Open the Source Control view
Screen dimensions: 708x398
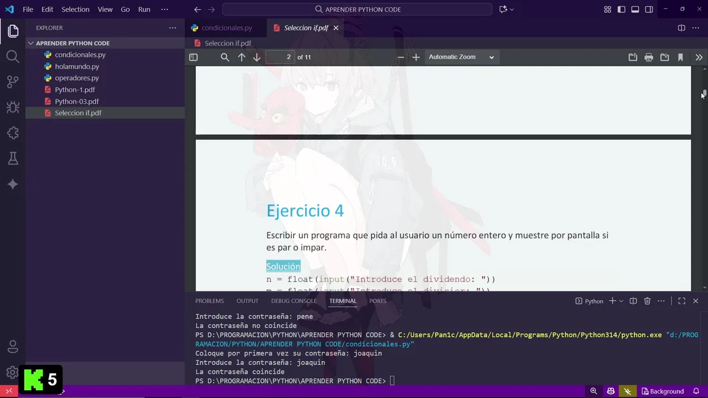coord(13,82)
